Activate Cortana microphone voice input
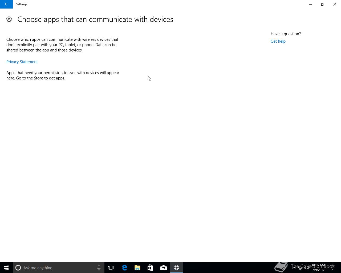The image size is (341, 273). click(99, 268)
